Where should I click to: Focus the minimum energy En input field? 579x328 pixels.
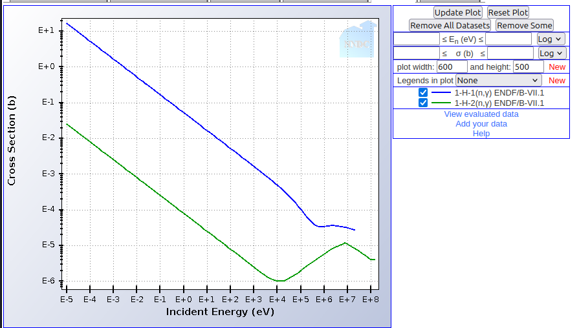(416, 39)
